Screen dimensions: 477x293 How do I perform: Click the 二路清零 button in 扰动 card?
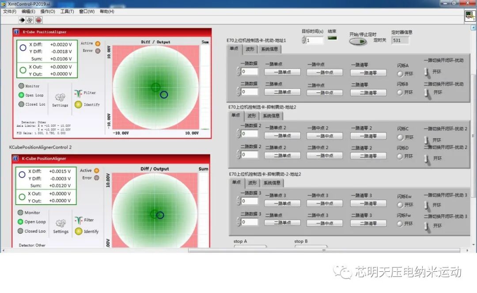coord(368,92)
